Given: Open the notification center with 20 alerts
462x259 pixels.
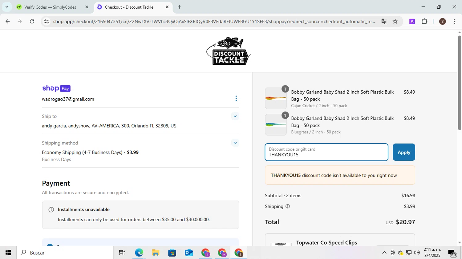Looking at the screenshot, I should (x=452, y=253).
